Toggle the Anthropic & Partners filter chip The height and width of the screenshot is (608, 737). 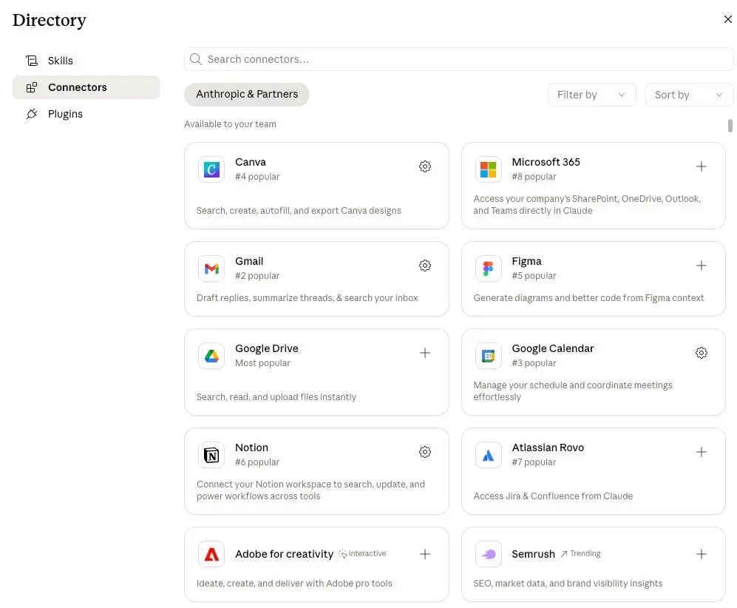pyautogui.click(x=247, y=95)
